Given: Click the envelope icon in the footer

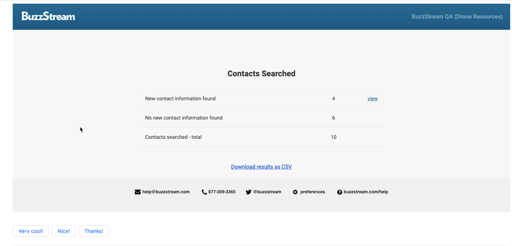Looking at the screenshot, I should (138, 192).
